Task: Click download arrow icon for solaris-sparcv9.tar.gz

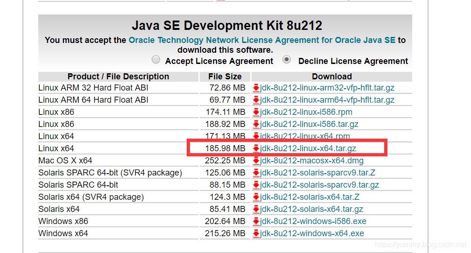Action: (x=256, y=185)
